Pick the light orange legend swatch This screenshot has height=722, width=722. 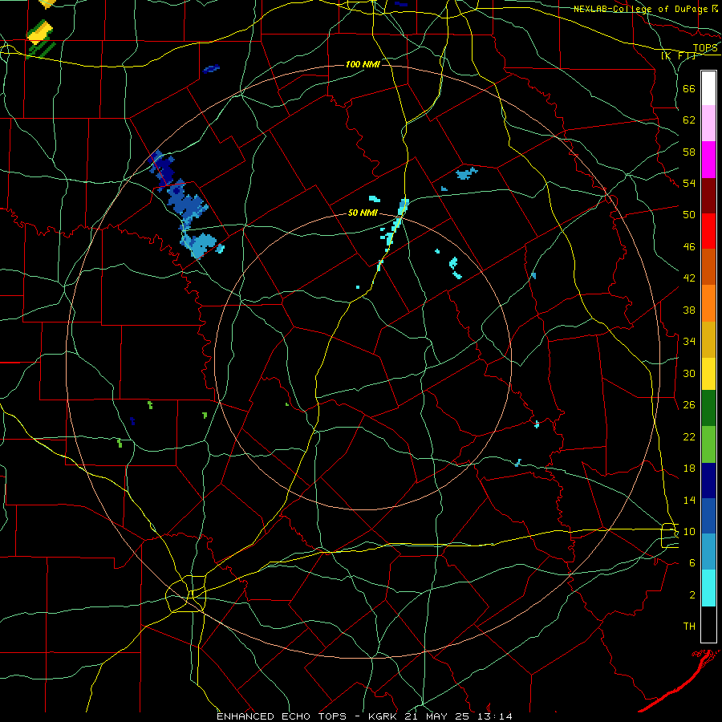pyautogui.click(x=708, y=303)
